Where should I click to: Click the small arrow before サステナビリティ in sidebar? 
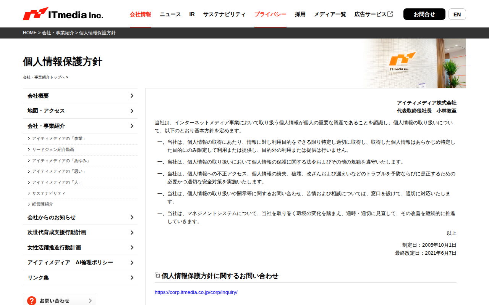coord(29,193)
